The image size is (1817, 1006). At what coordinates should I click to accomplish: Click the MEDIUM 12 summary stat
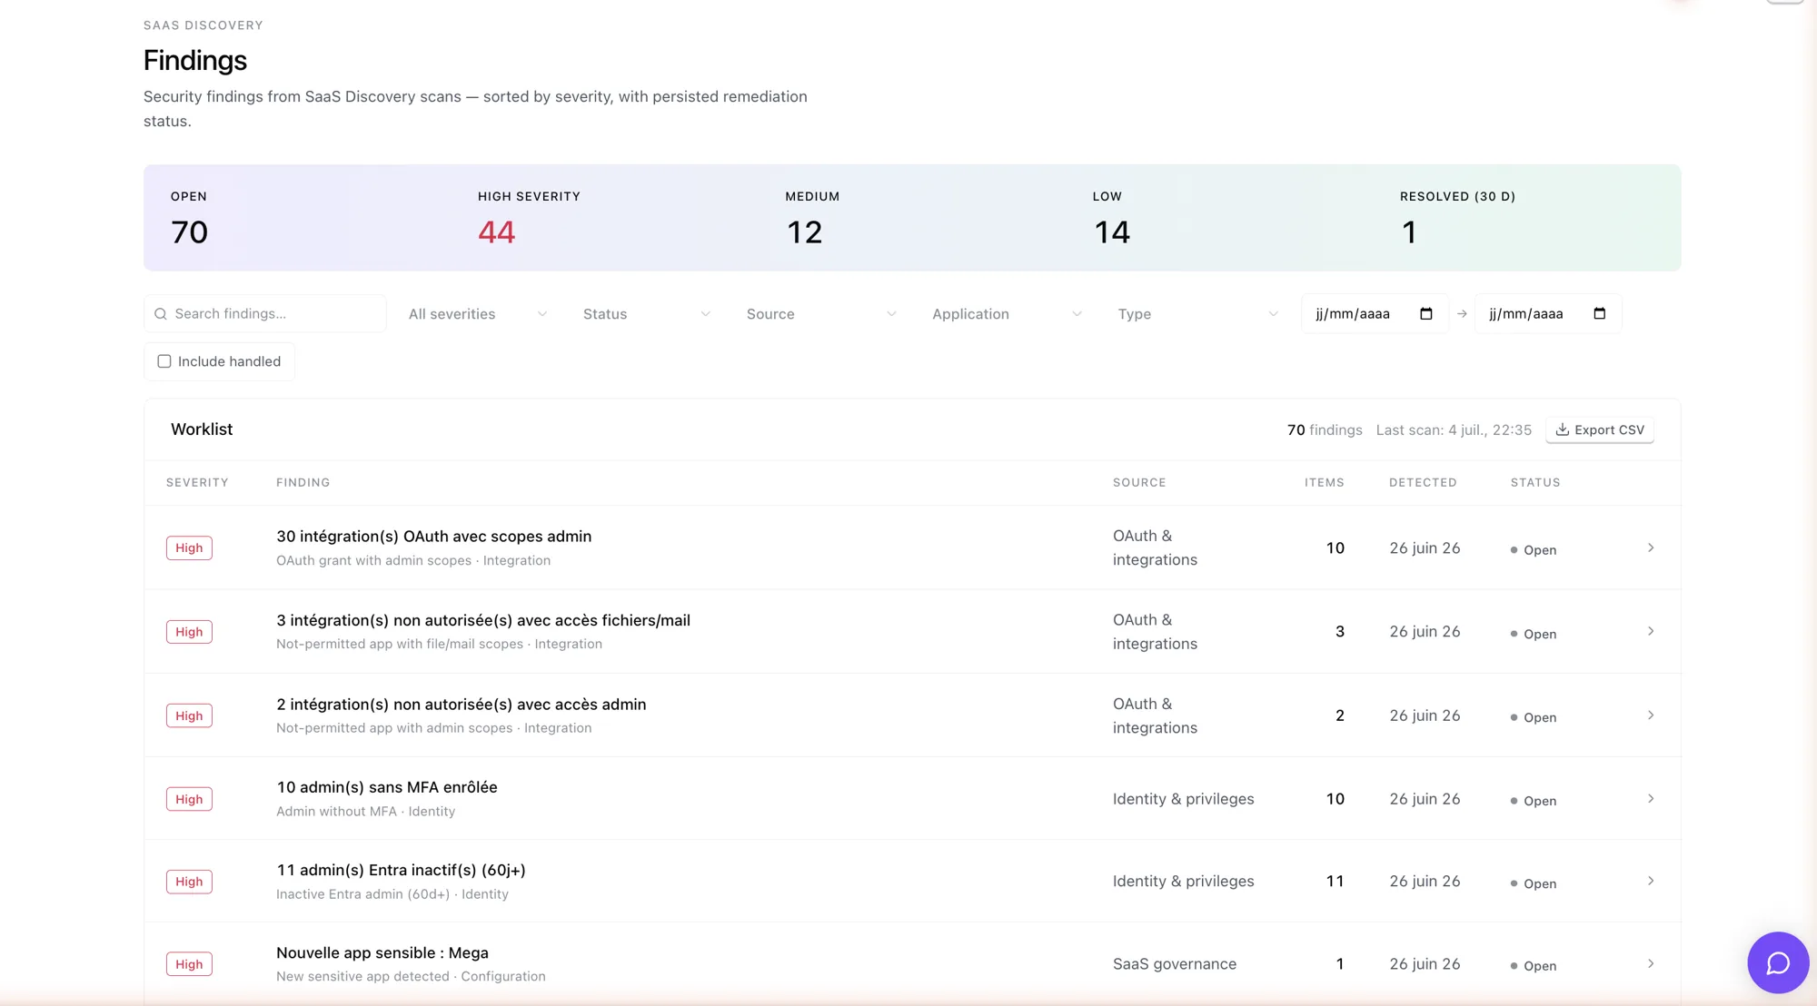812,219
